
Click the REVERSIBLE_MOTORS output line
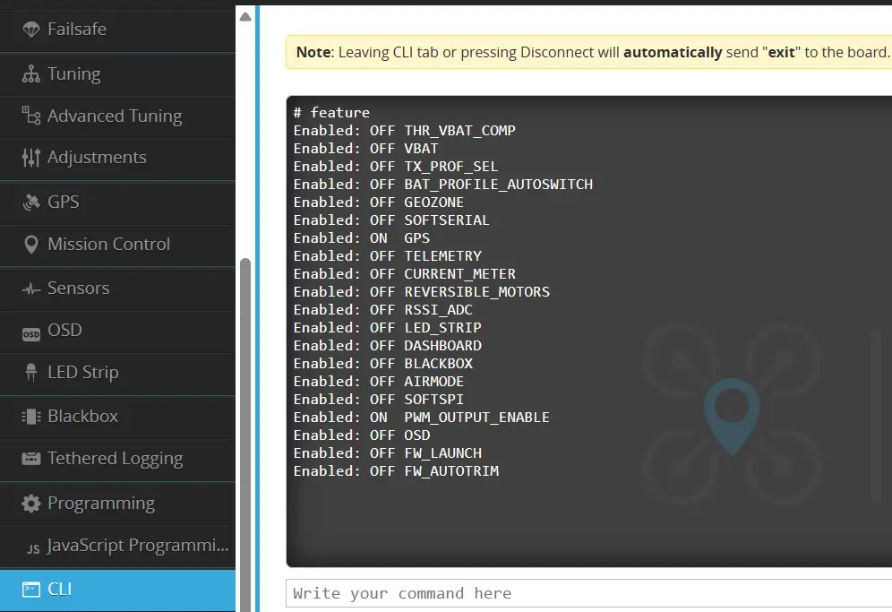tap(422, 292)
